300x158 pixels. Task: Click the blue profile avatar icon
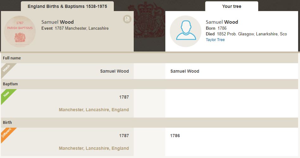[x=186, y=31]
